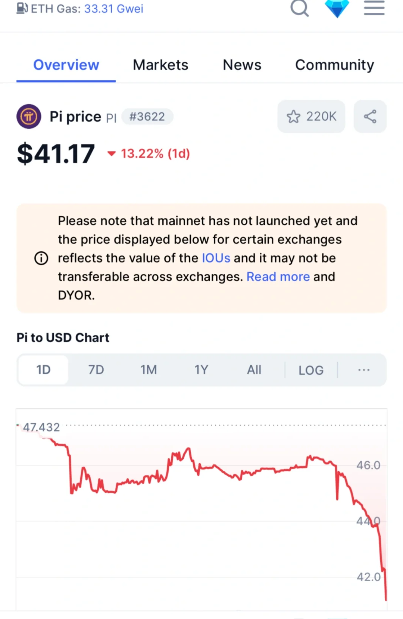This screenshot has height=619, width=403.
Task: Tap the star watchlist icon
Action: coord(293,117)
